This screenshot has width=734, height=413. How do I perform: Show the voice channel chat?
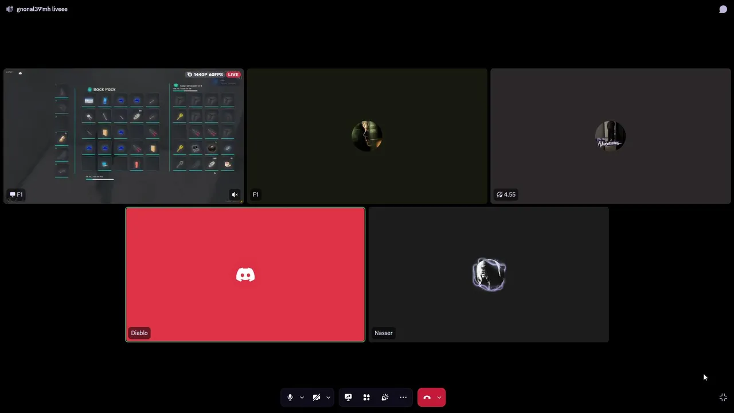[723, 9]
